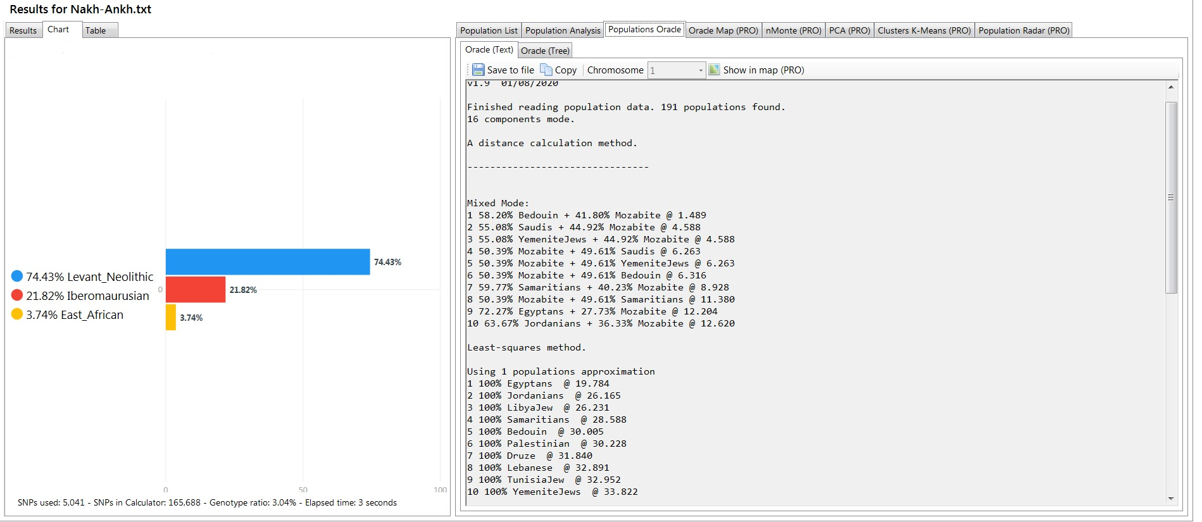The height and width of the screenshot is (522, 1202).
Task: Click the line '58.20% Bedouin + 41.80% Mozabite'
Action: click(x=587, y=215)
